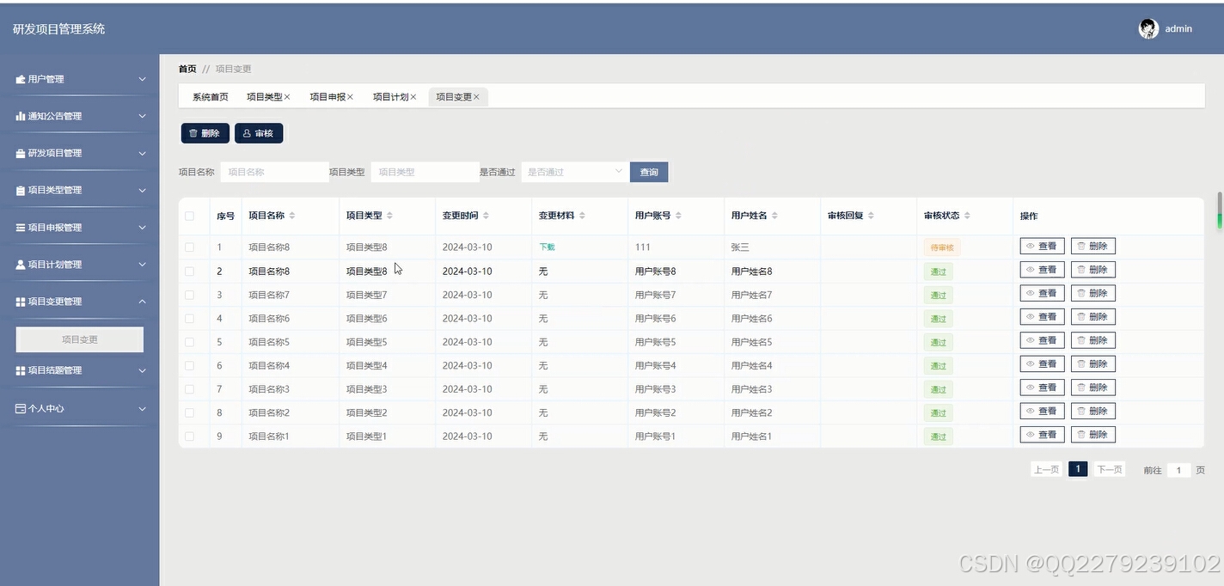Click the 项目类型管理 document icon
The height and width of the screenshot is (586, 1224).
tap(21, 189)
